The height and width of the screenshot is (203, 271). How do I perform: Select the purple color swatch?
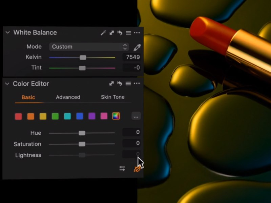point(92,116)
